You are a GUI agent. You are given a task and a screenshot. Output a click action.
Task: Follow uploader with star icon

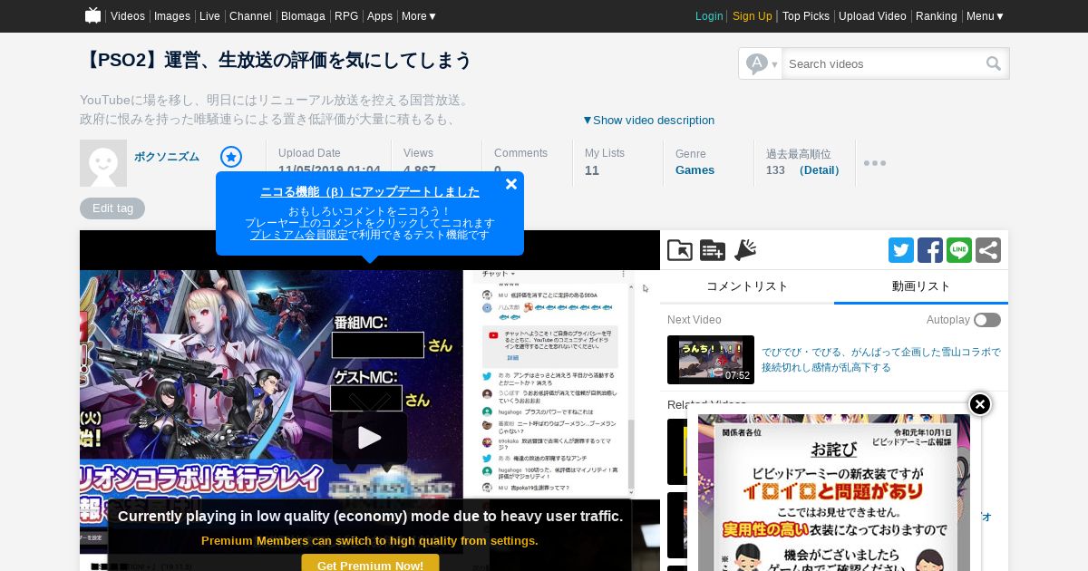tap(231, 157)
